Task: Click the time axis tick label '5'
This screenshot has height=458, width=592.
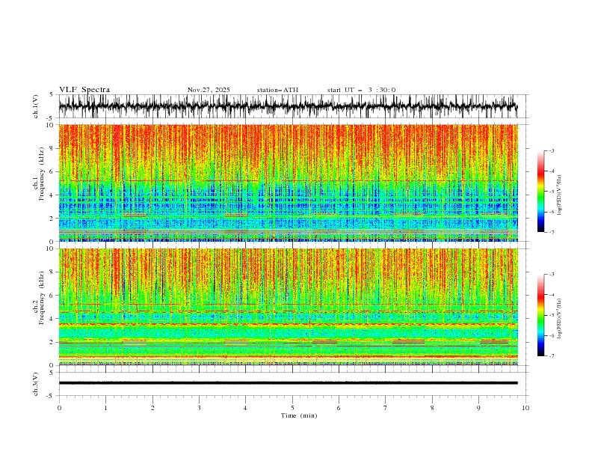Action: [x=292, y=408]
